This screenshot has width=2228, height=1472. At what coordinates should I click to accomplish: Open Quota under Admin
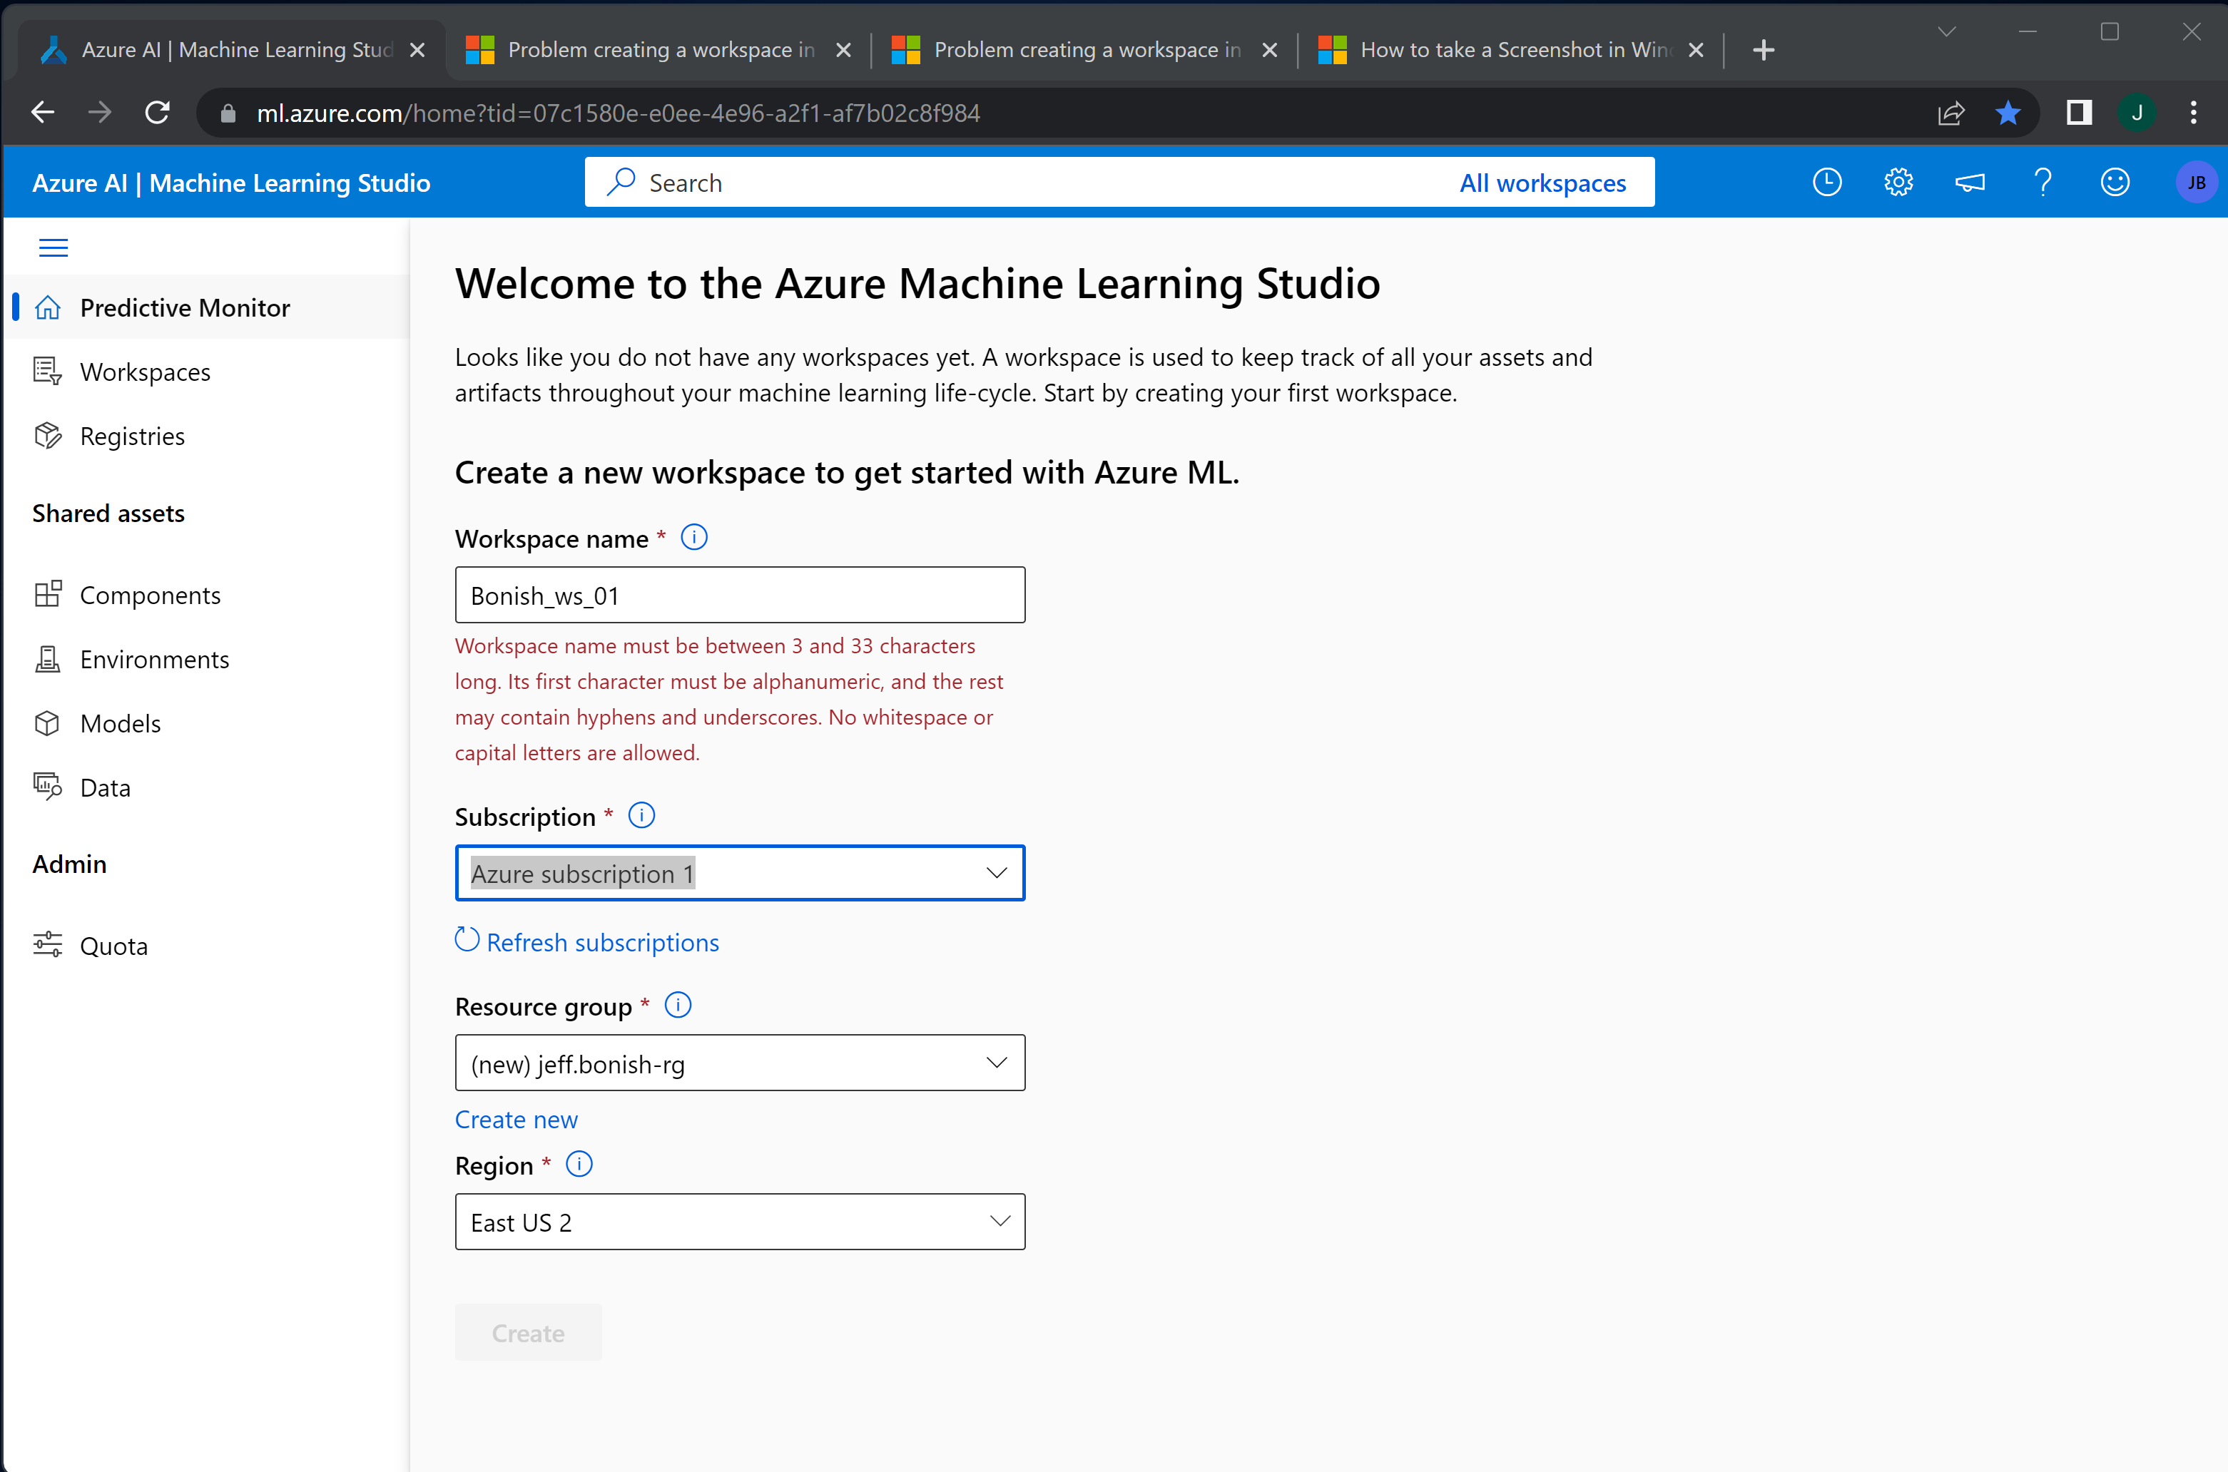click(x=208, y=946)
